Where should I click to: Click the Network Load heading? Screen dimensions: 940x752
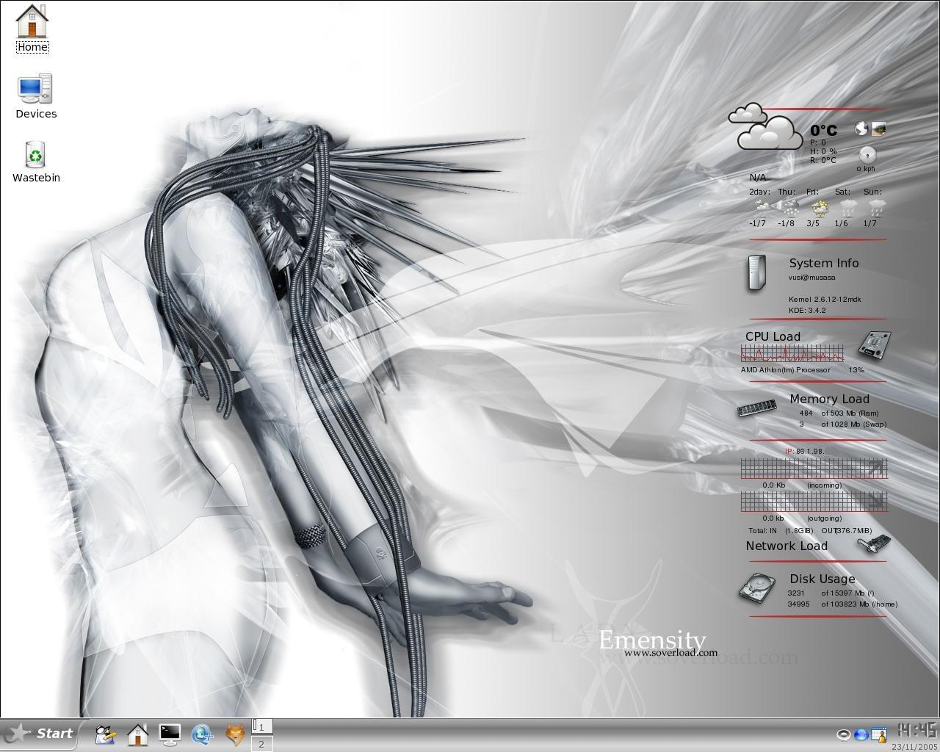(x=787, y=546)
